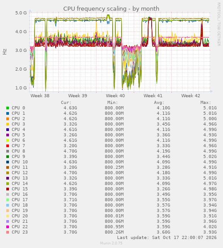Click CPU 8's average value 4.19G
The width and height of the screenshot is (223, 248).
tap(163, 151)
